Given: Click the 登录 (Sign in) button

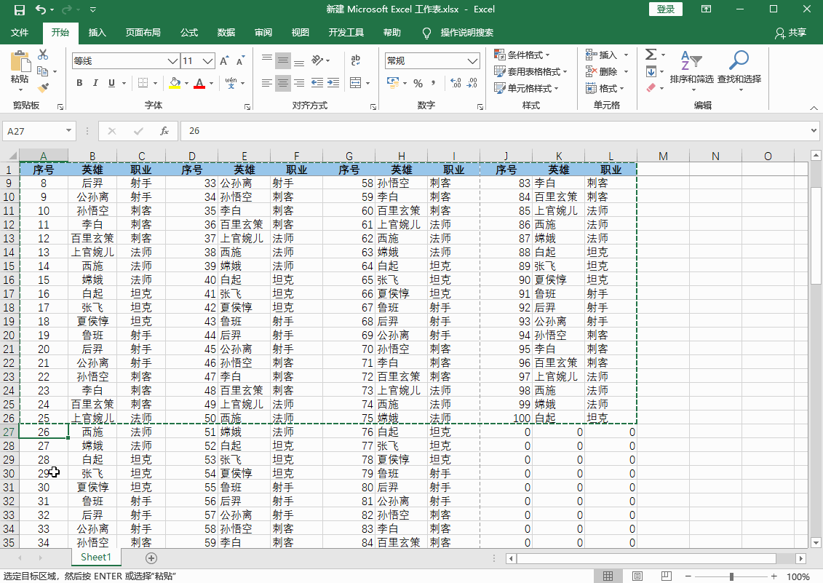Looking at the screenshot, I should click(x=665, y=9).
